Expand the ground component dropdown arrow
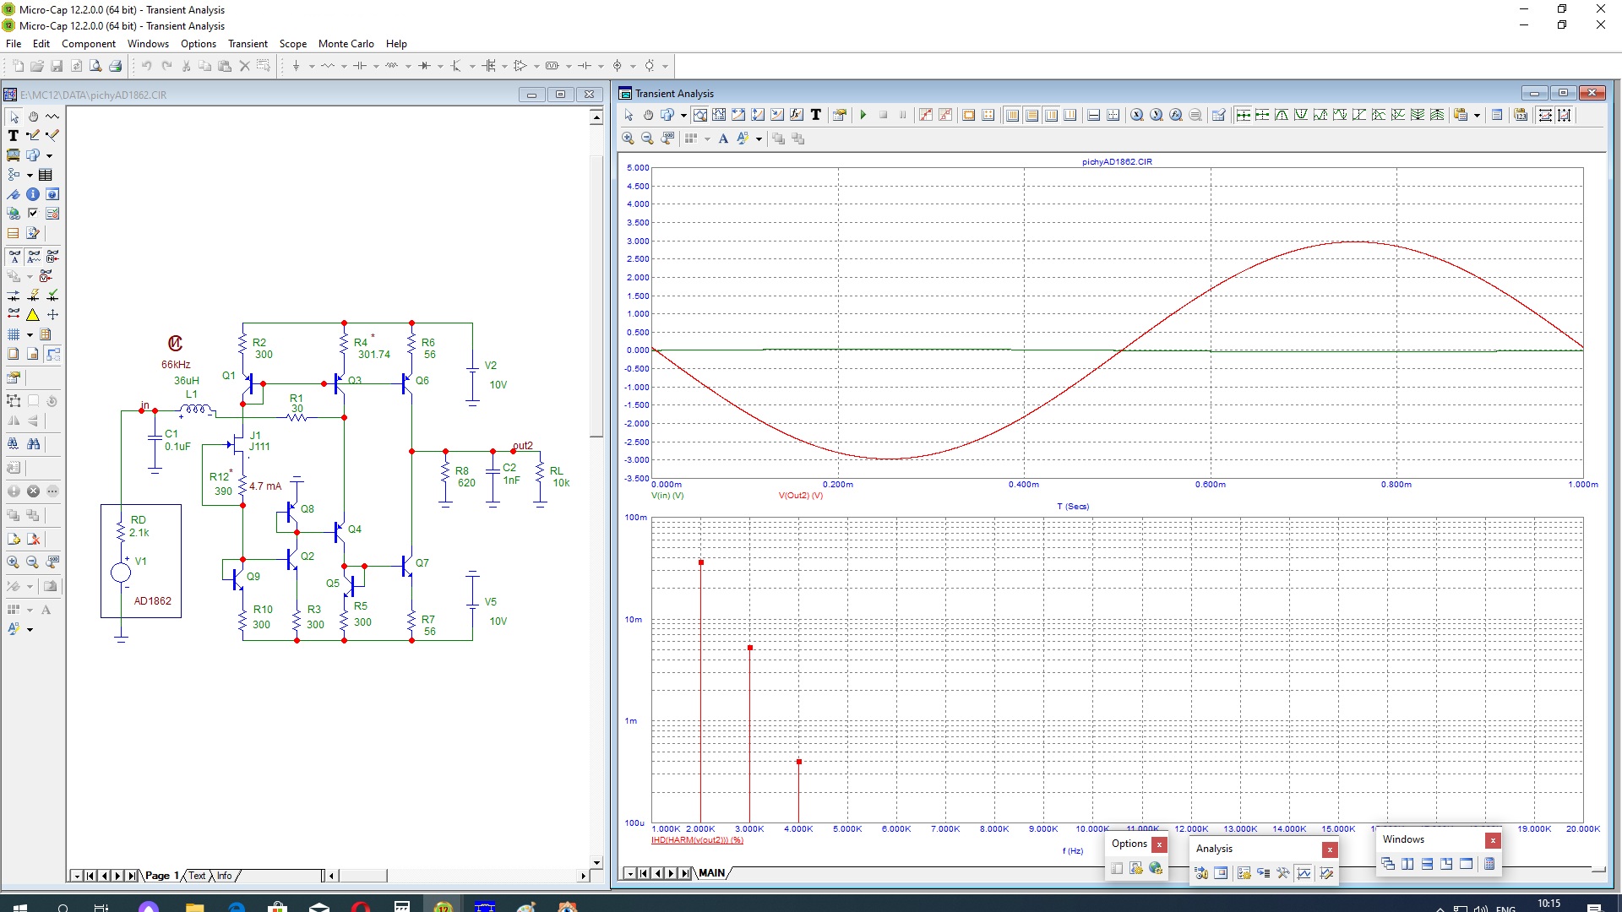The width and height of the screenshot is (1622, 912). [312, 66]
